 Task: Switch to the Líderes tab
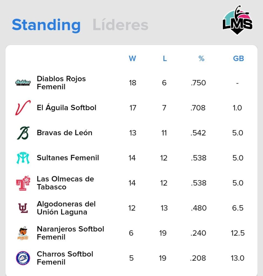120,25
